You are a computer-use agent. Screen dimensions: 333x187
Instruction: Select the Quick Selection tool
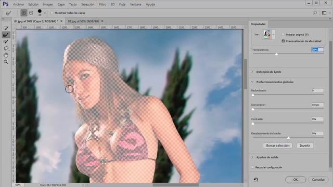(x=6, y=28)
